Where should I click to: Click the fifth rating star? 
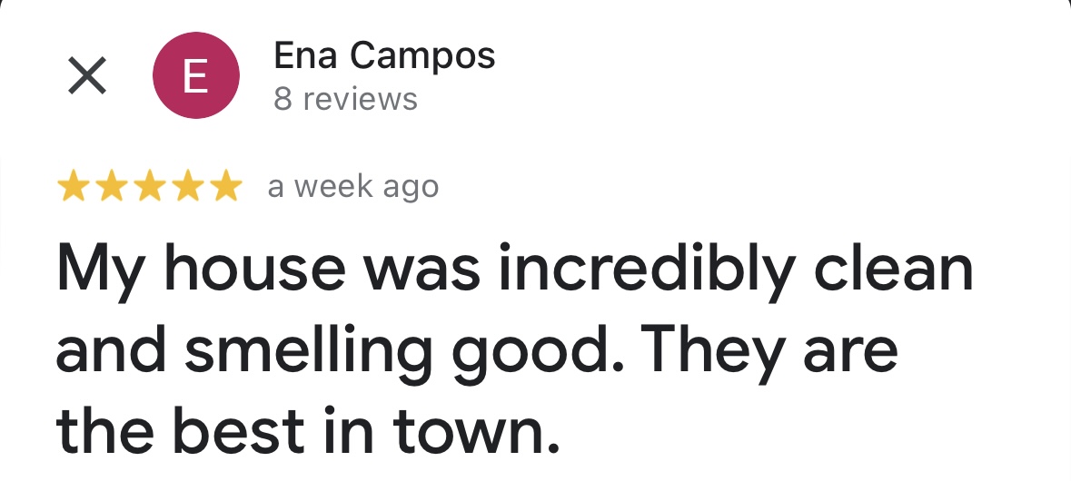tap(224, 188)
